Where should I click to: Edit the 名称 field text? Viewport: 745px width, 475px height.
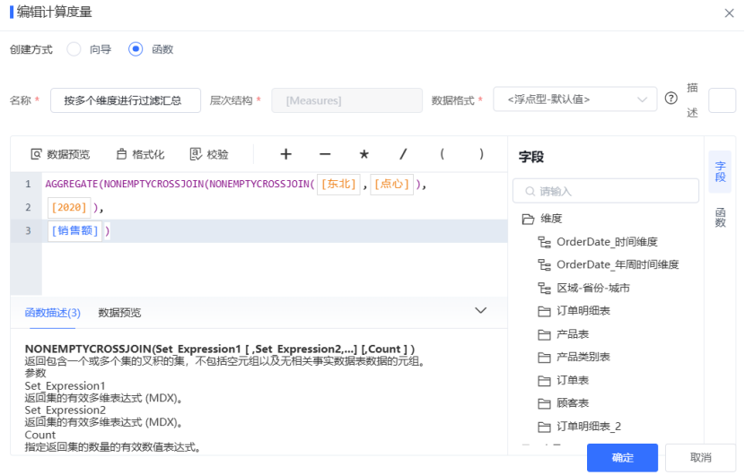click(x=126, y=100)
